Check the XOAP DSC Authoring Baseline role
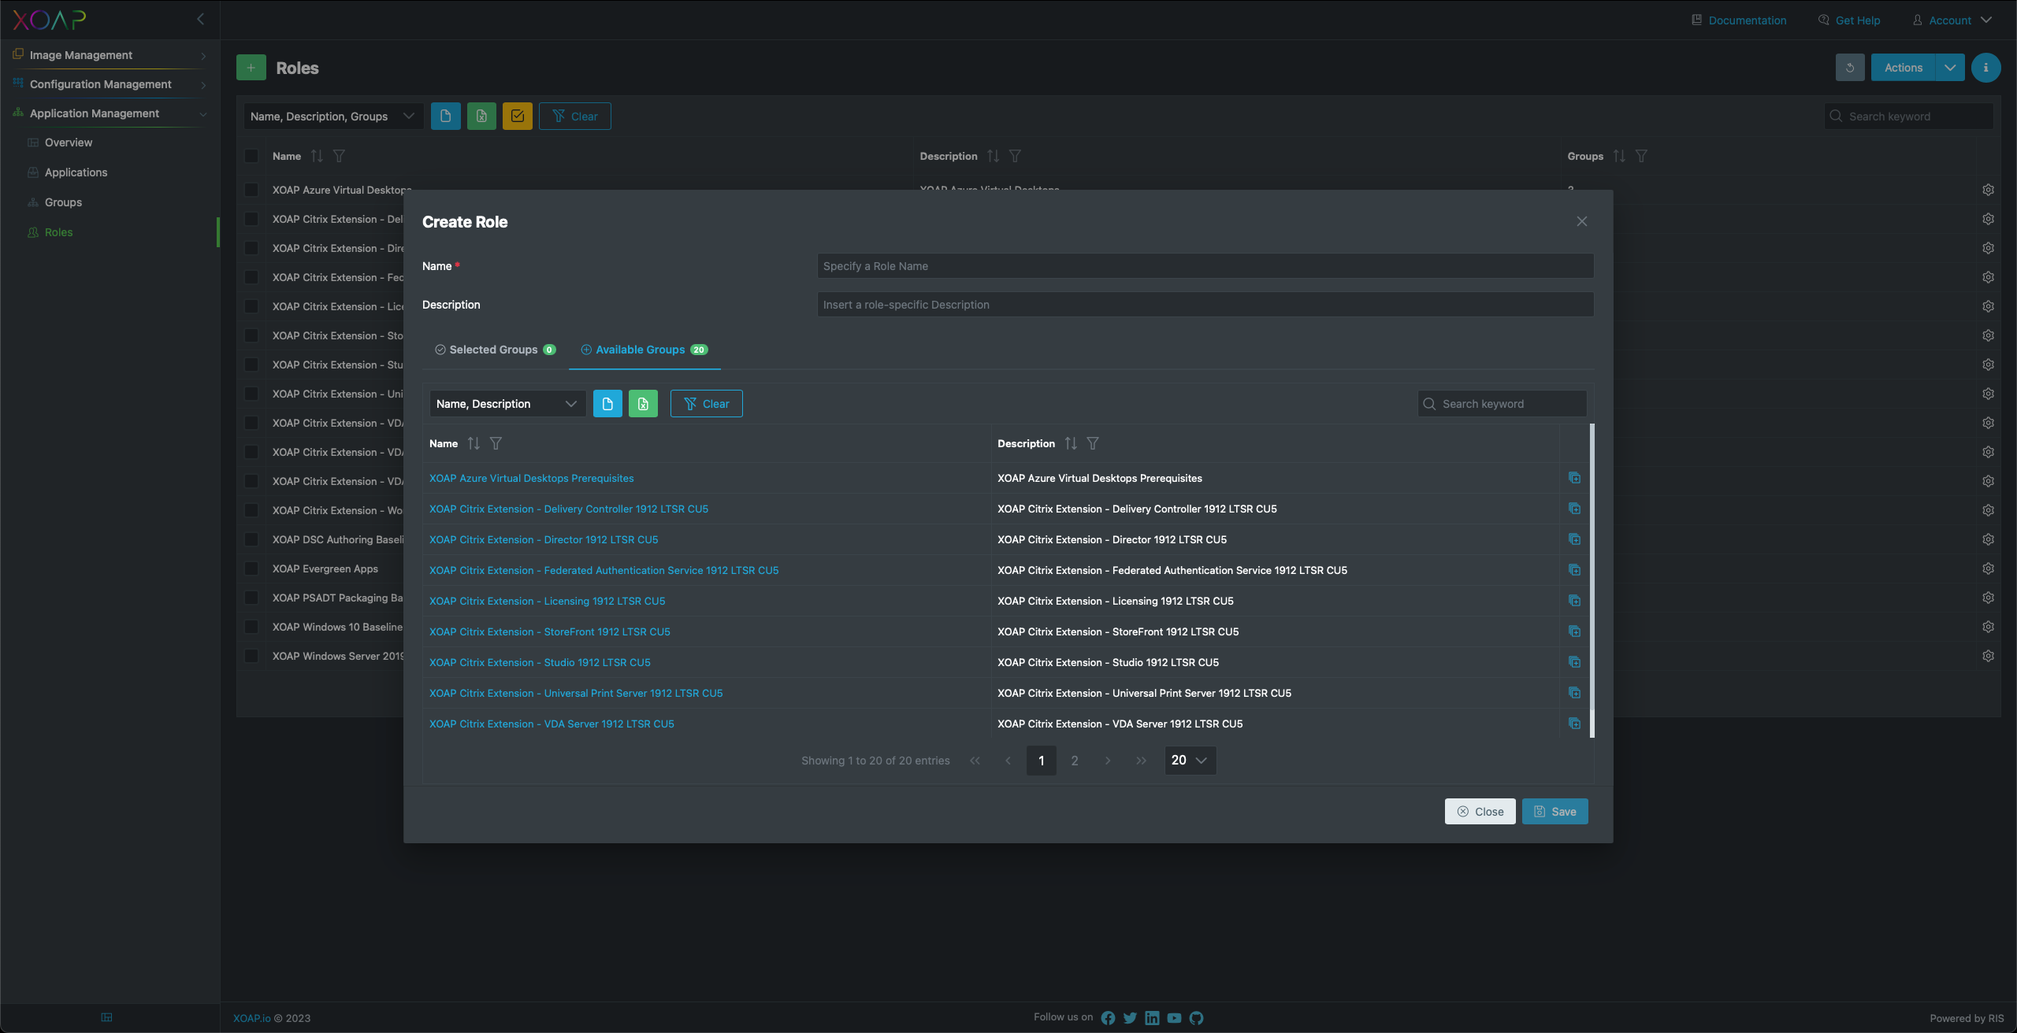The image size is (2017, 1033). point(251,539)
